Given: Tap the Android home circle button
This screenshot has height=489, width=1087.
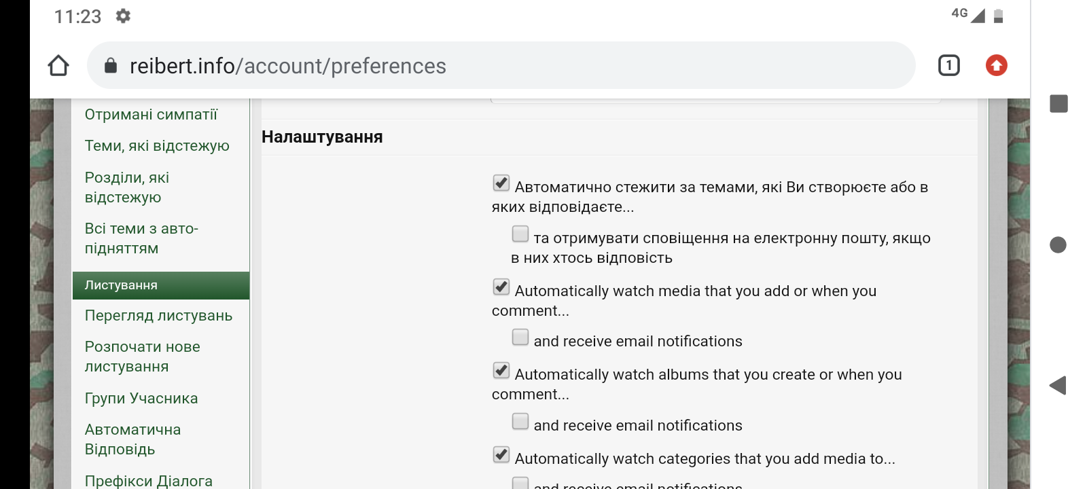Looking at the screenshot, I should [x=1058, y=244].
